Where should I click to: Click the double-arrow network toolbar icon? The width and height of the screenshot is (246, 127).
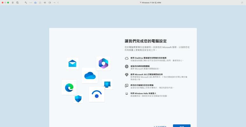[x=31, y=3]
